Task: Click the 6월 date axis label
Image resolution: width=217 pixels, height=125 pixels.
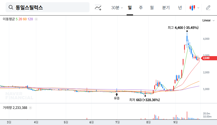Action: coord(91,122)
